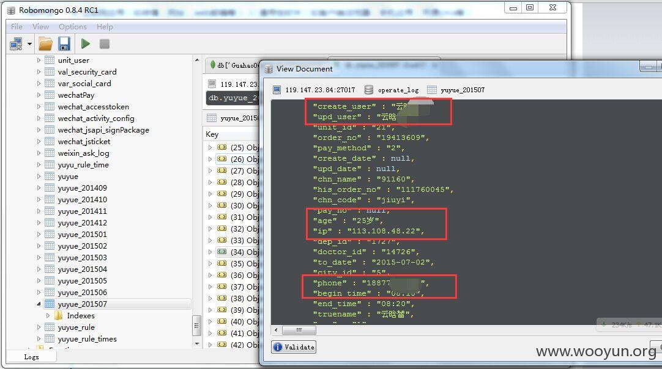Screen dimensions: 662x369
Task: Click the Save disk toolbar icon
Action: (x=64, y=44)
